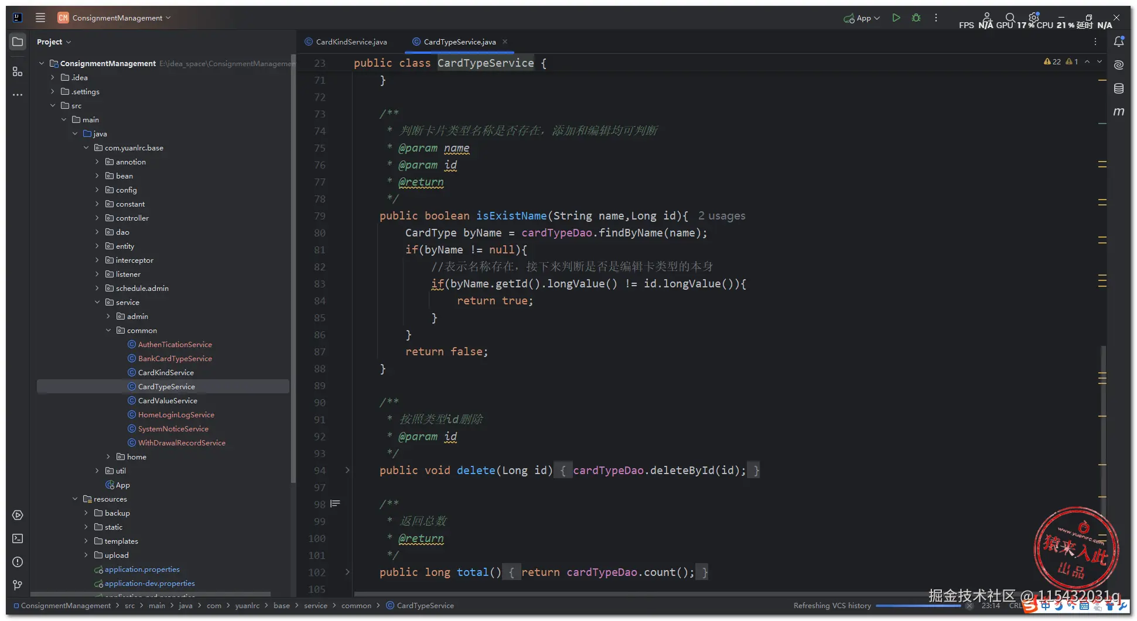Image resolution: width=1137 pixels, height=621 pixels.
Task: Expand the templates folder
Action: click(86, 541)
